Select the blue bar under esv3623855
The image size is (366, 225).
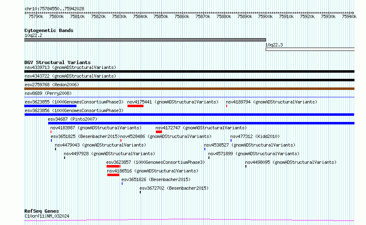coord(51,106)
